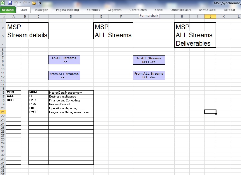Expand the Redo history dropdown arrow

[x=29, y=3]
